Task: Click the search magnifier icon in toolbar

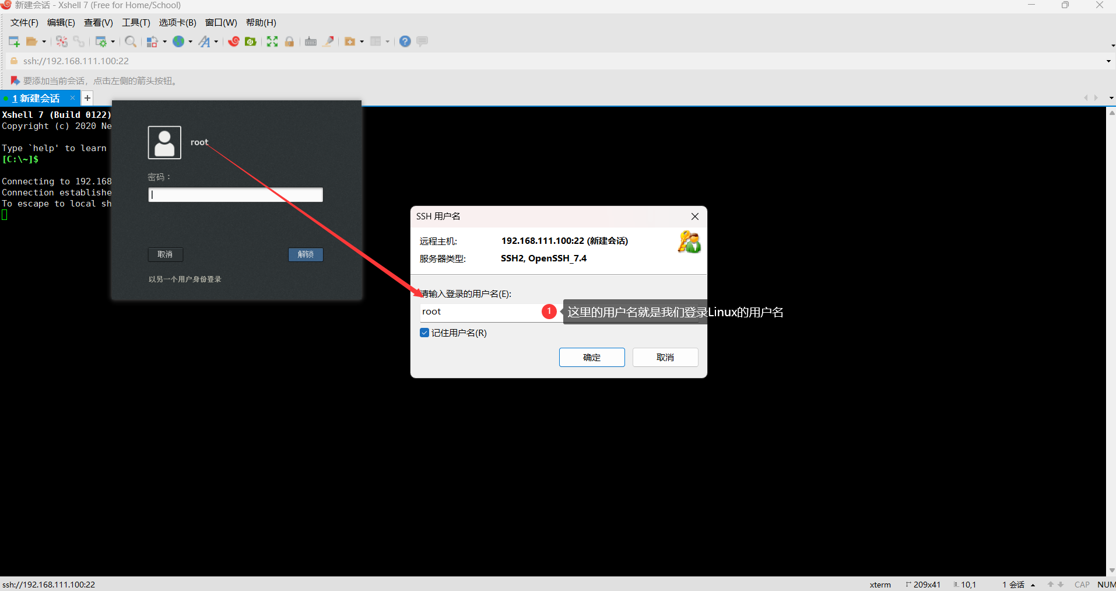Action: click(131, 41)
